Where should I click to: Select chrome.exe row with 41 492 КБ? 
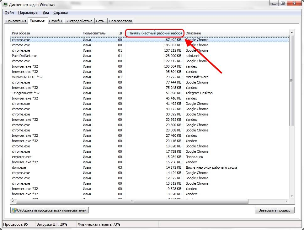[149, 104]
